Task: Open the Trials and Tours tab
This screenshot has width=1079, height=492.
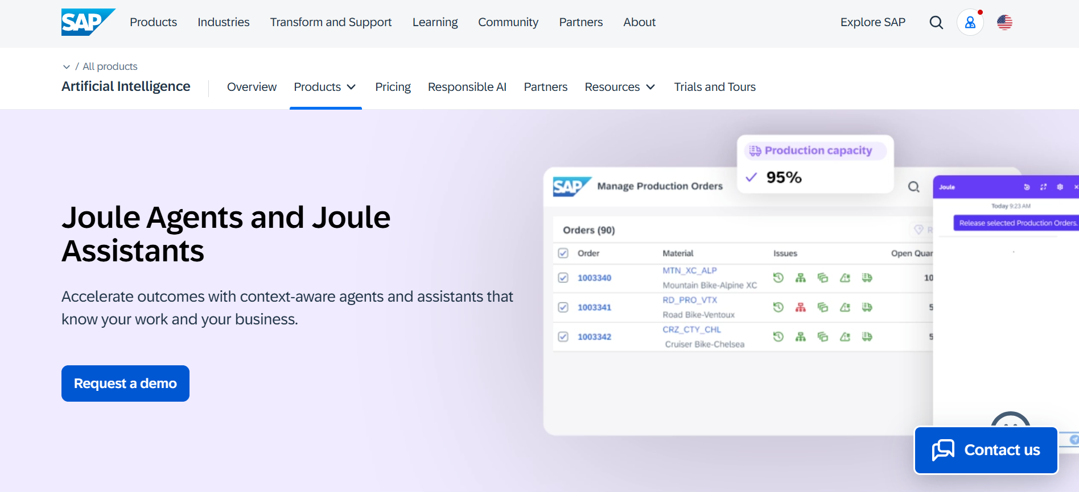Action: click(x=715, y=87)
